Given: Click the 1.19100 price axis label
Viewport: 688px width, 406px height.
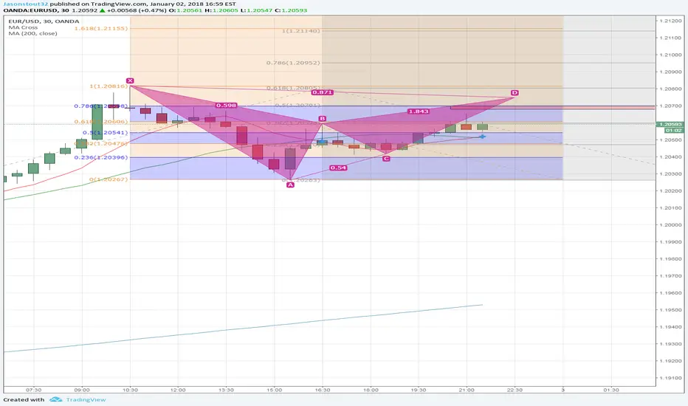Looking at the screenshot, I should point(670,378).
